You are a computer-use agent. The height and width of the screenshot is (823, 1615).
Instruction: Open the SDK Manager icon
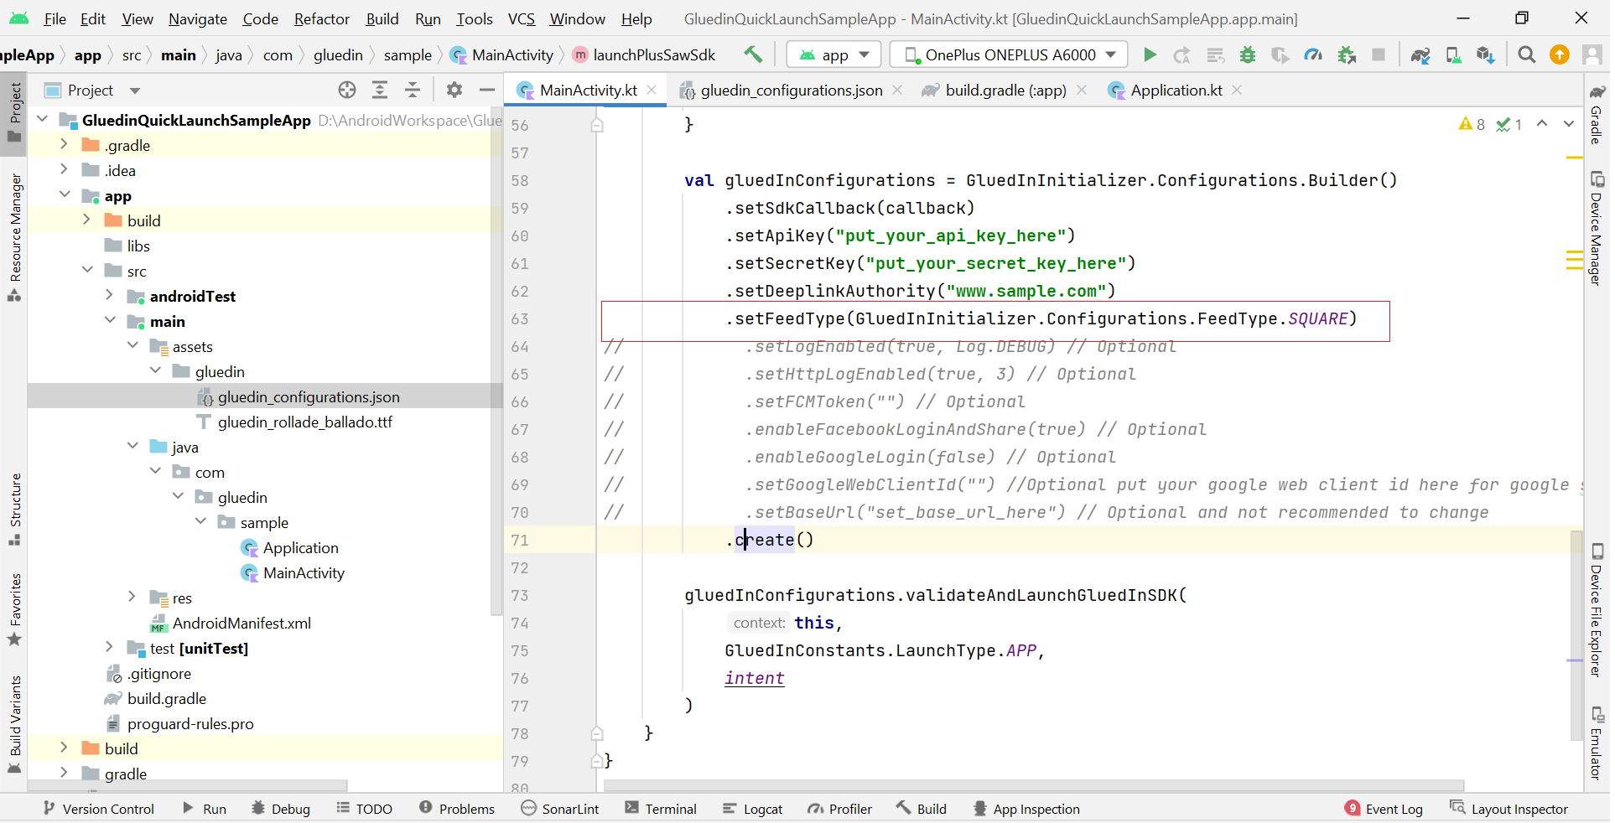click(x=1485, y=55)
